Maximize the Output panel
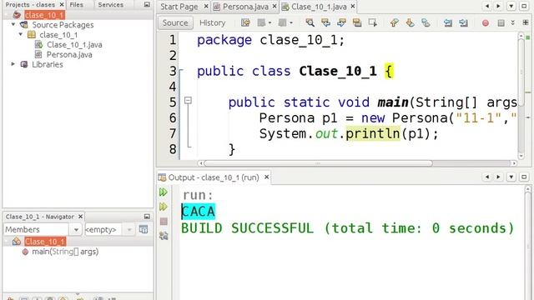 tap(524, 177)
